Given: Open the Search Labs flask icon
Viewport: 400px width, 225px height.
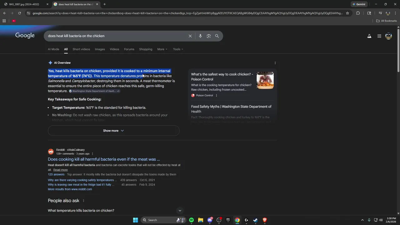Looking at the screenshot, I should click(x=369, y=36).
